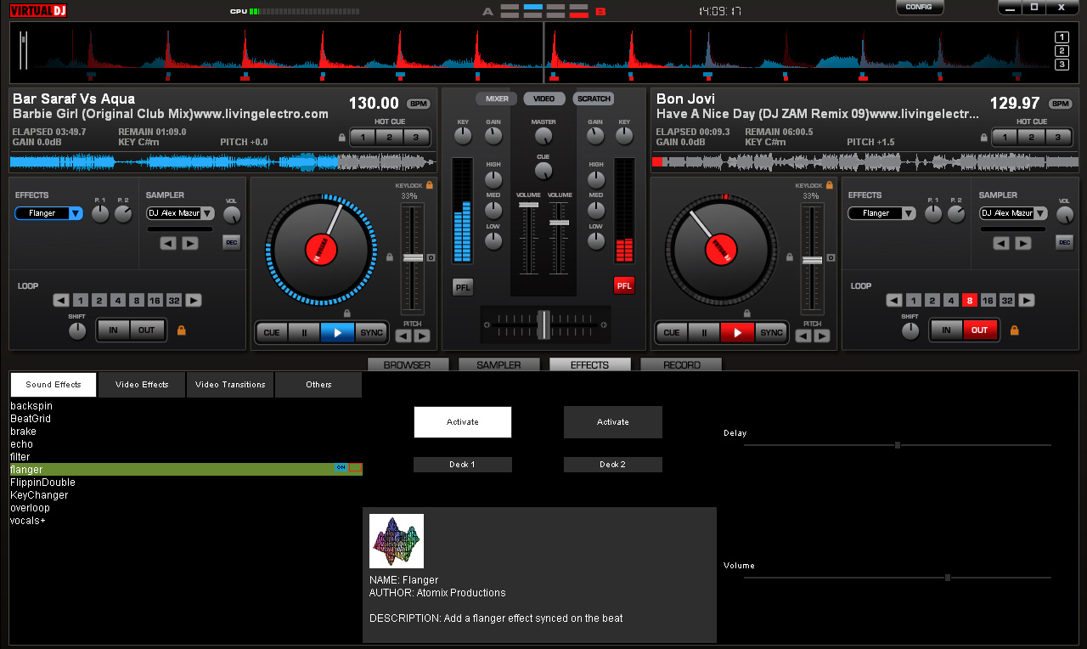Click active 8-beat loop on right deck
Image resolution: width=1087 pixels, height=649 pixels.
pyautogui.click(x=969, y=300)
